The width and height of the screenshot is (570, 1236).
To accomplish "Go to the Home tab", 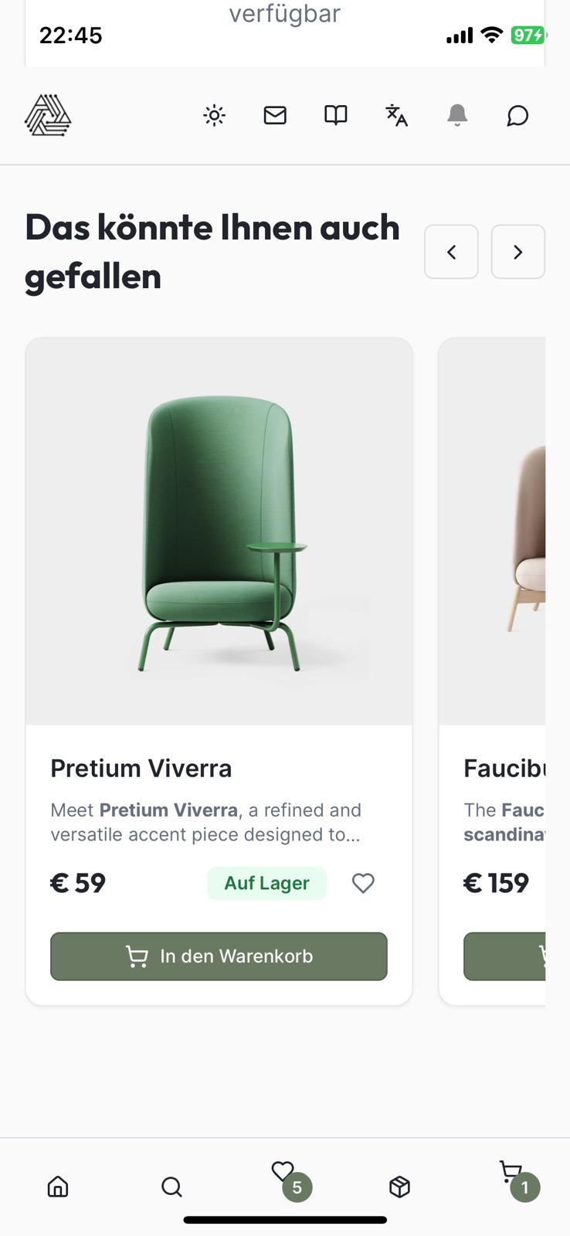I will point(58,1187).
